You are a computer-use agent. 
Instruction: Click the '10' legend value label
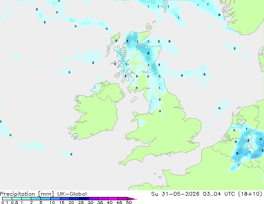(x=52, y=202)
